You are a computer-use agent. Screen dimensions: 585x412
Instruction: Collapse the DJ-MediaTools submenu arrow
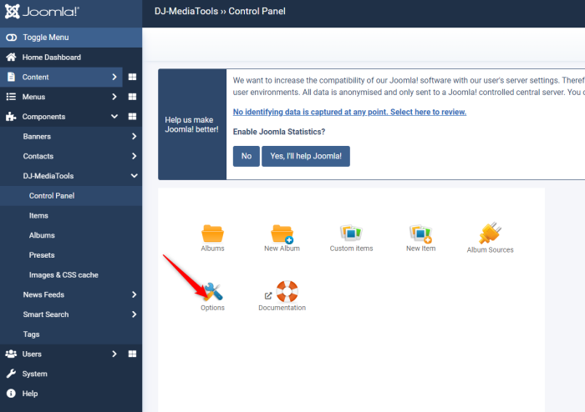pyautogui.click(x=134, y=176)
